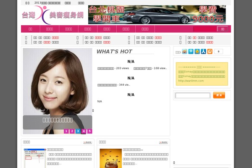Screen dimensions: 252x168
Task: Share via the Tencent Weibo icon
Action: [x=191, y=52]
